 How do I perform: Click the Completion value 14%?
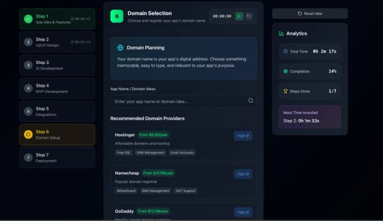(x=333, y=72)
